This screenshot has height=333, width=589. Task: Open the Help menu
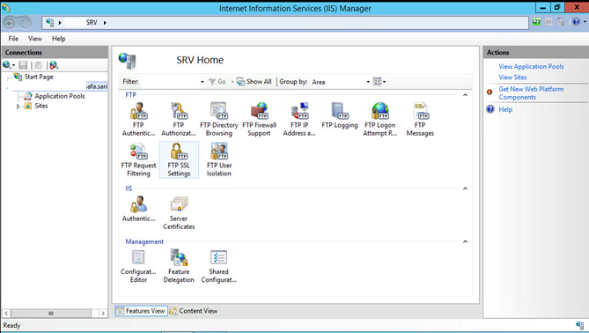click(59, 39)
